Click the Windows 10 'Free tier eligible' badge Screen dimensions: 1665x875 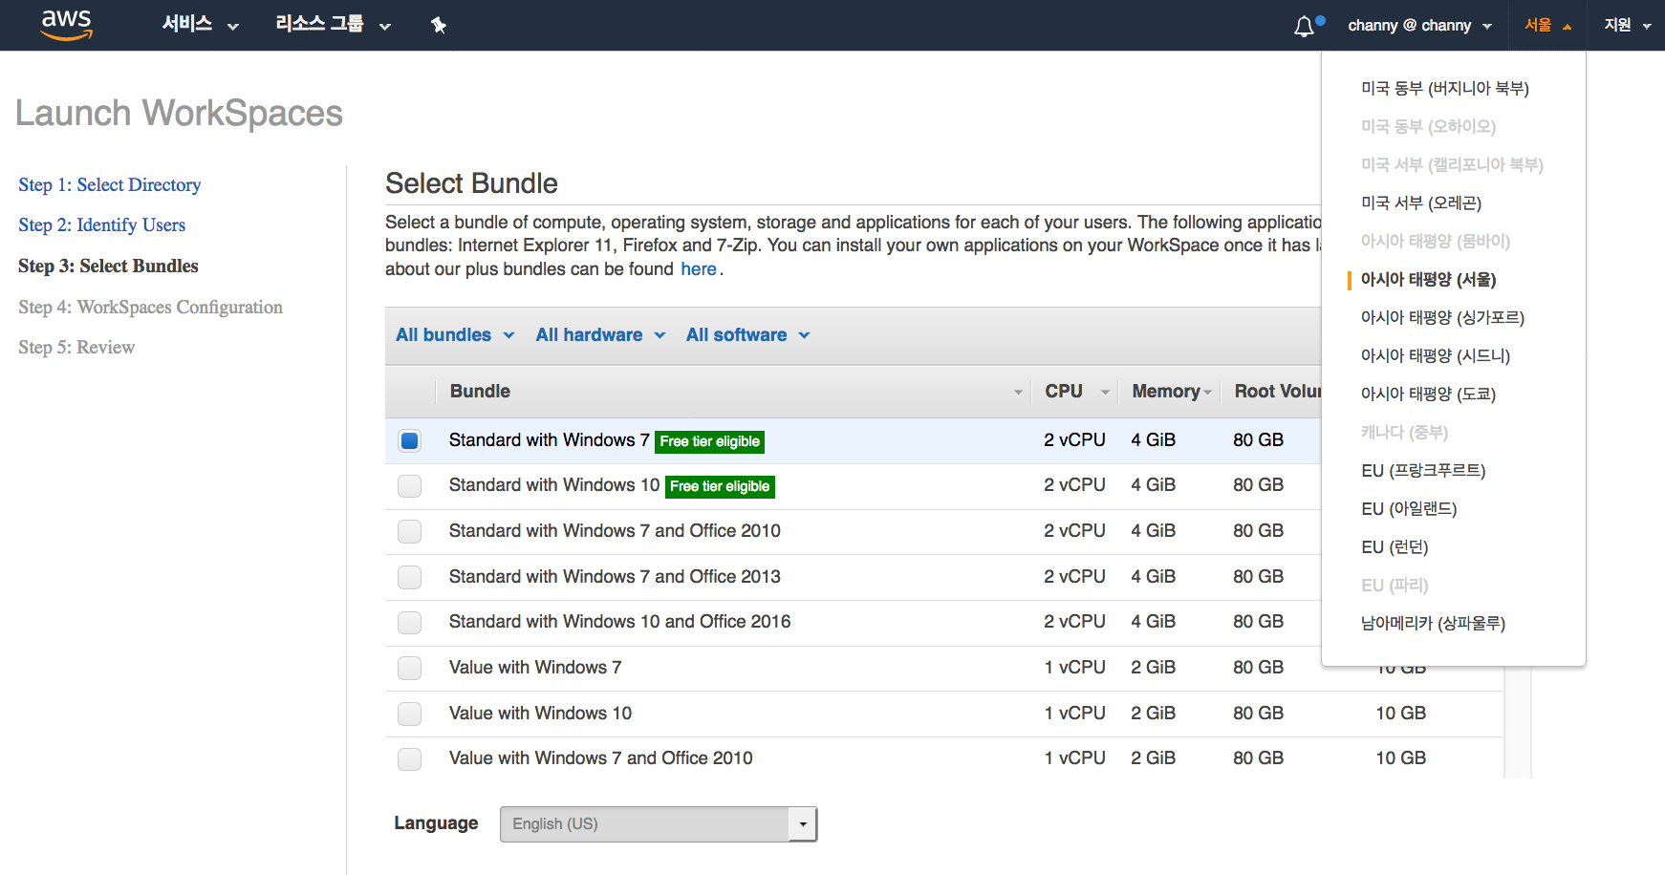720,486
